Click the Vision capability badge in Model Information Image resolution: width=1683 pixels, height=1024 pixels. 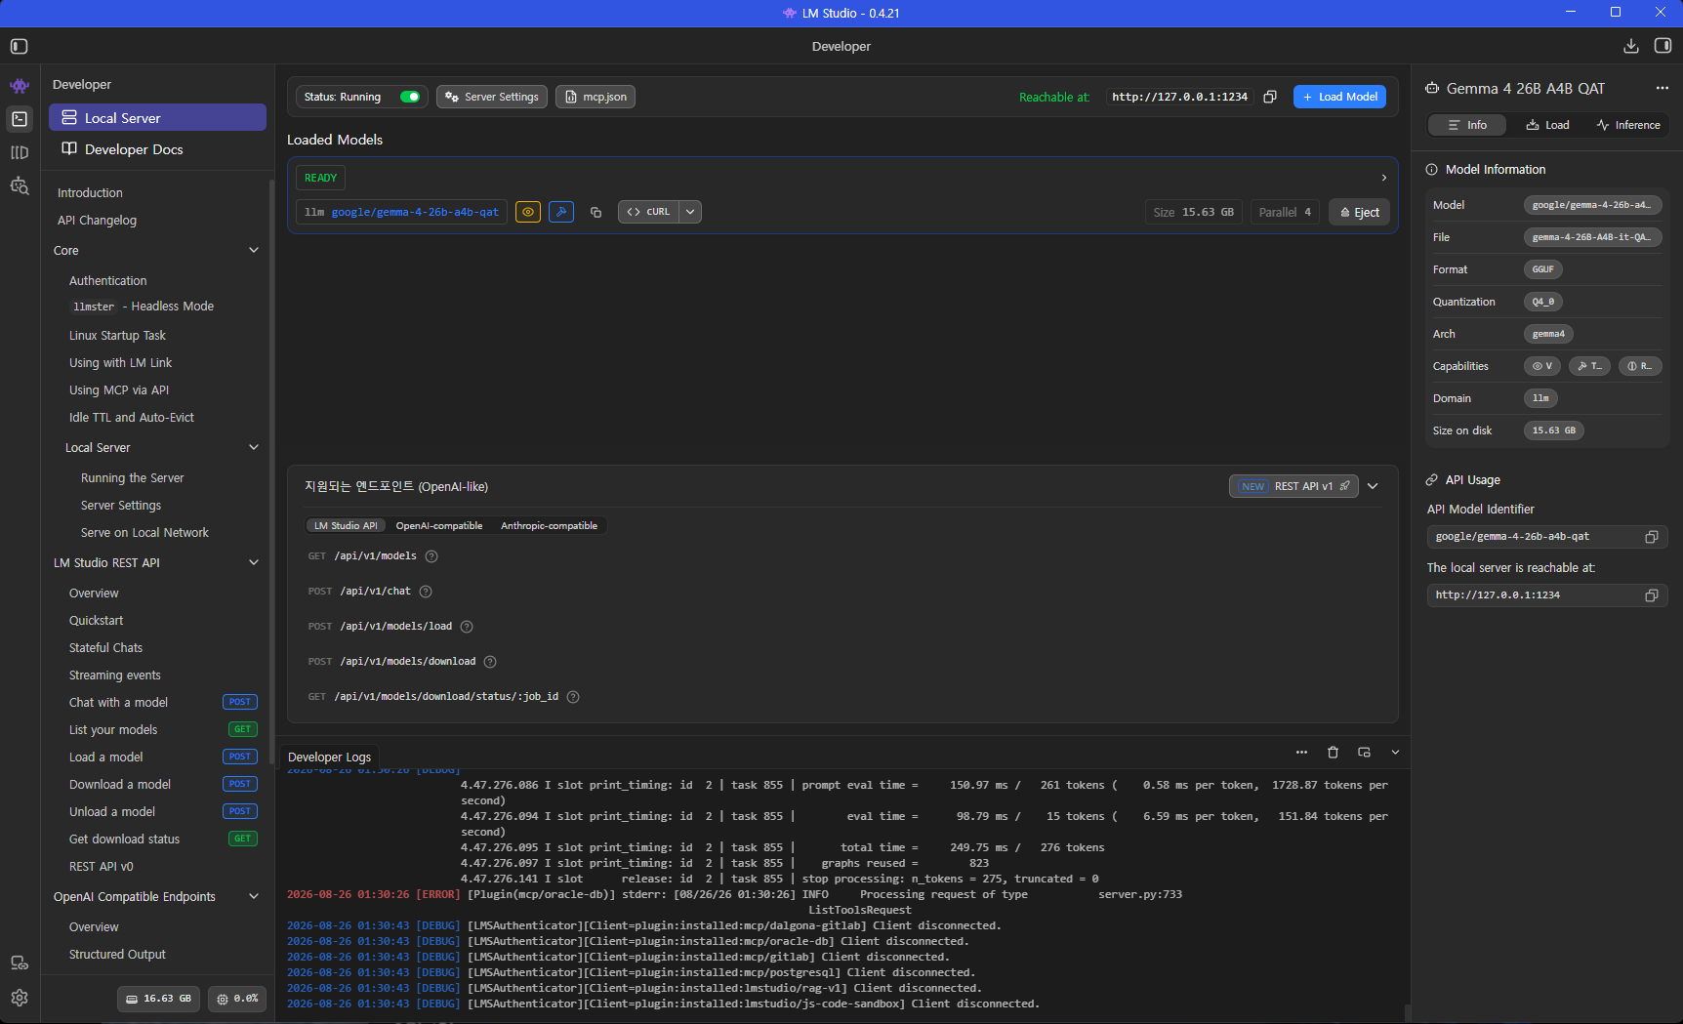(1542, 366)
